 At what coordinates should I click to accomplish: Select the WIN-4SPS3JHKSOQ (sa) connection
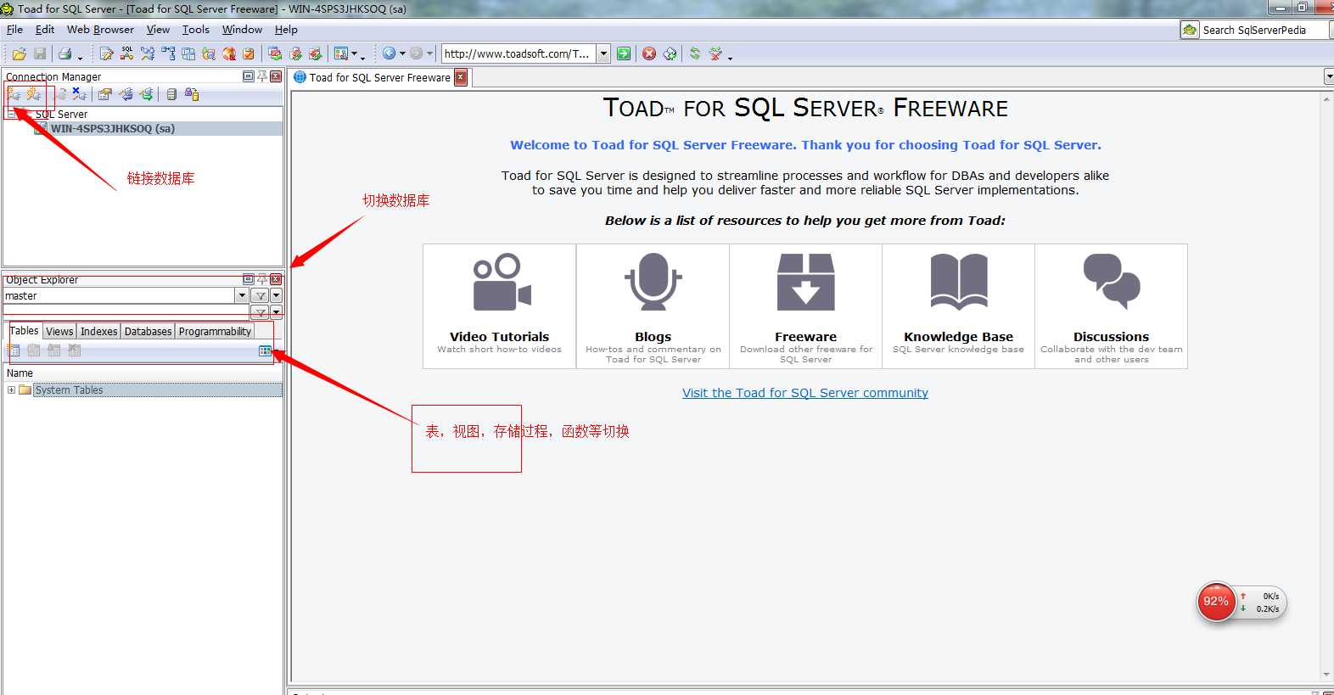(112, 129)
